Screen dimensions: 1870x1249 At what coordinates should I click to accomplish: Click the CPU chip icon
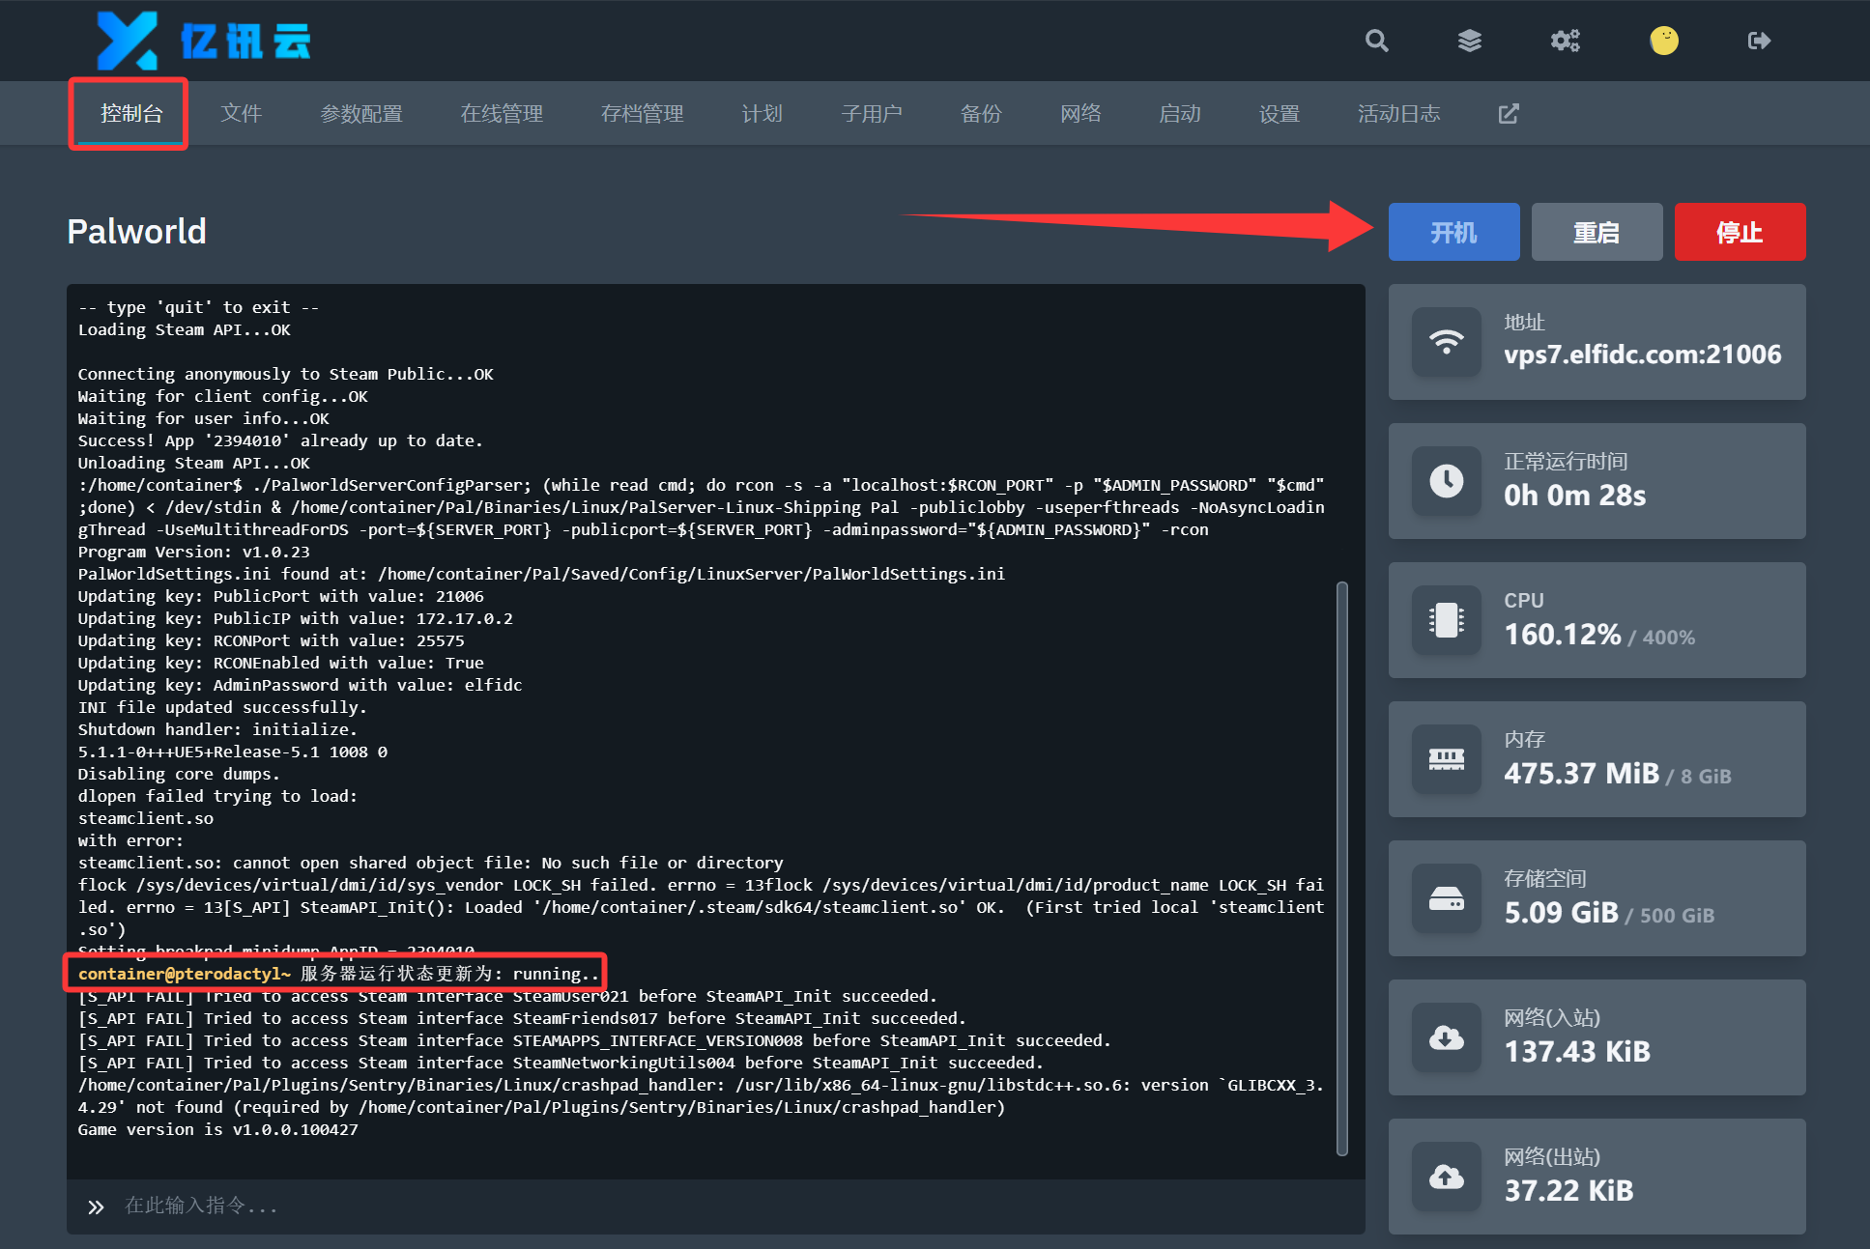coord(1446,620)
